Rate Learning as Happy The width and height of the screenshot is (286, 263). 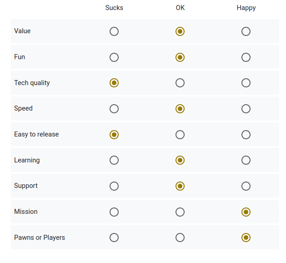coord(246,160)
